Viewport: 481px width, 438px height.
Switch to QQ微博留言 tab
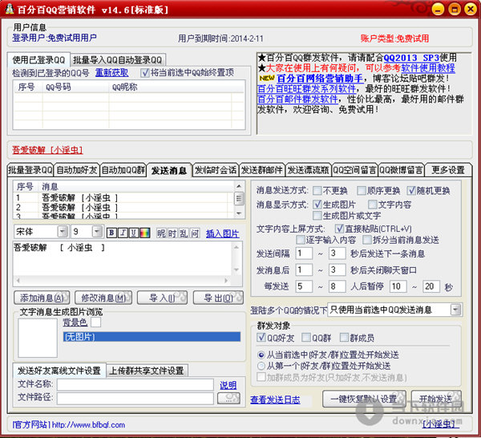[x=402, y=170]
